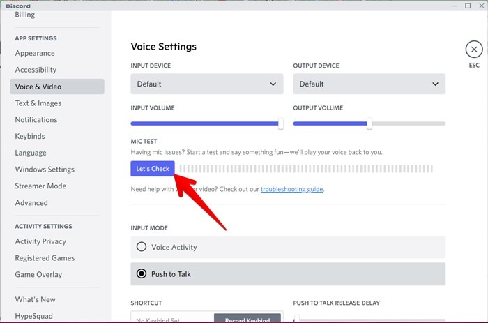Image resolution: width=488 pixels, height=323 pixels.
Task: Open Streamer Mode settings
Action: [40, 186]
